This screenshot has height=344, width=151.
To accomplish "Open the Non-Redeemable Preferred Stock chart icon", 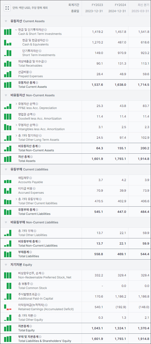I will click(x=8, y=275).
